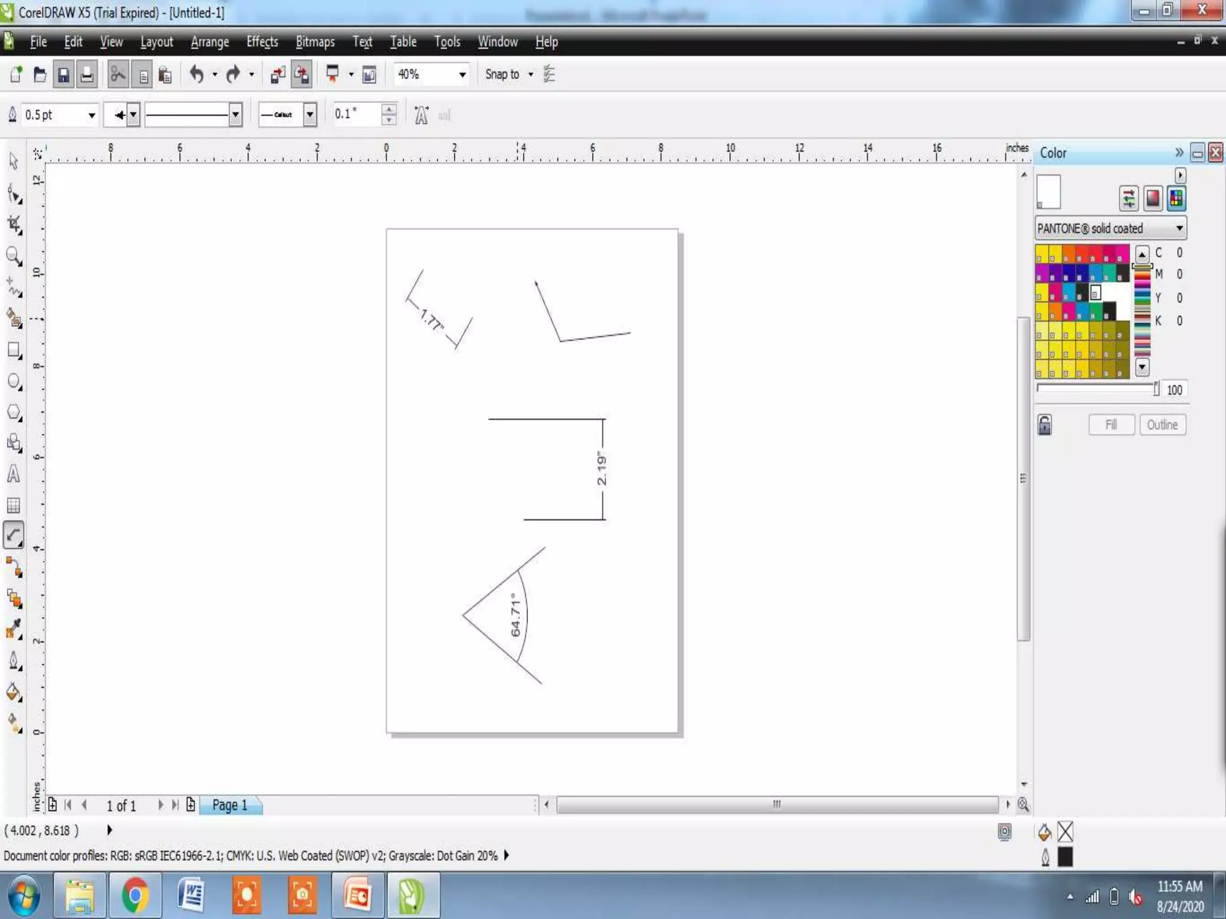Image resolution: width=1226 pixels, height=919 pixels.
Task: Switch to color sliders view button
Action: [x=1128, y=198]
